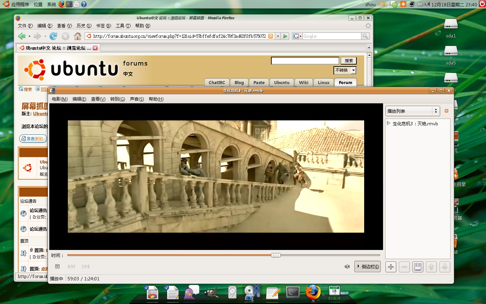Open the forward history dropdown arrow

(45, 36)
